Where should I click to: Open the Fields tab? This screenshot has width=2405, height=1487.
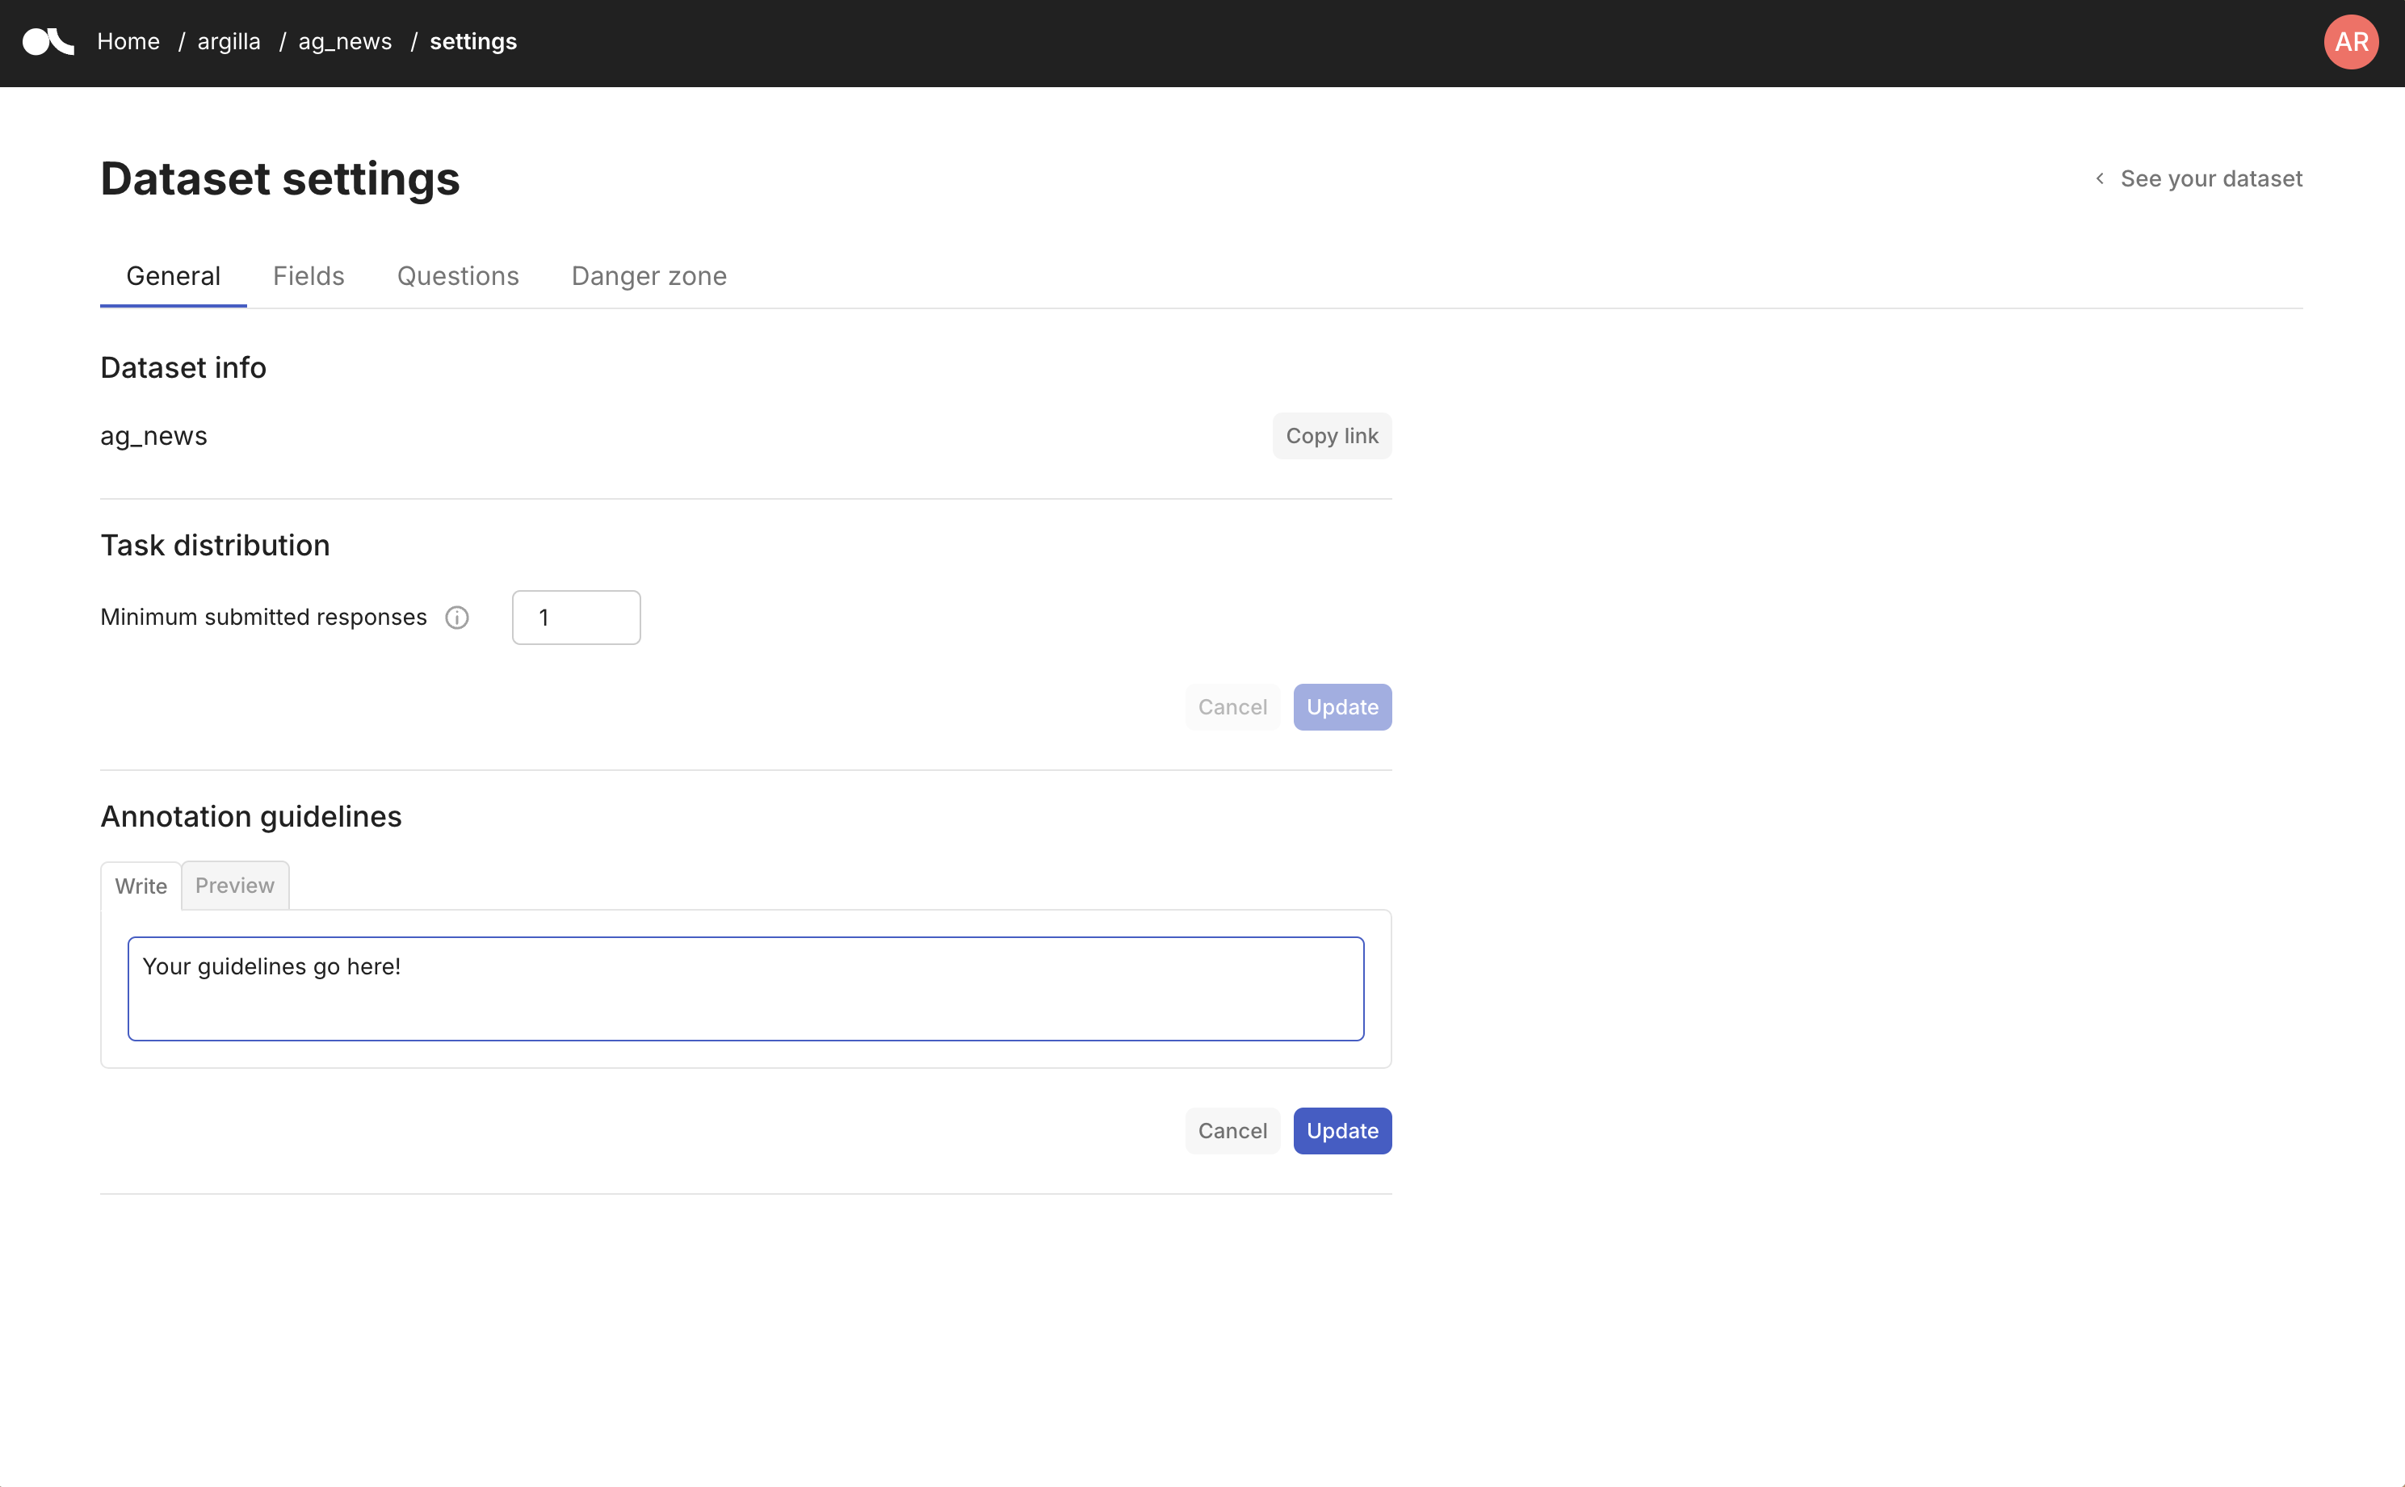pos(308,276)
